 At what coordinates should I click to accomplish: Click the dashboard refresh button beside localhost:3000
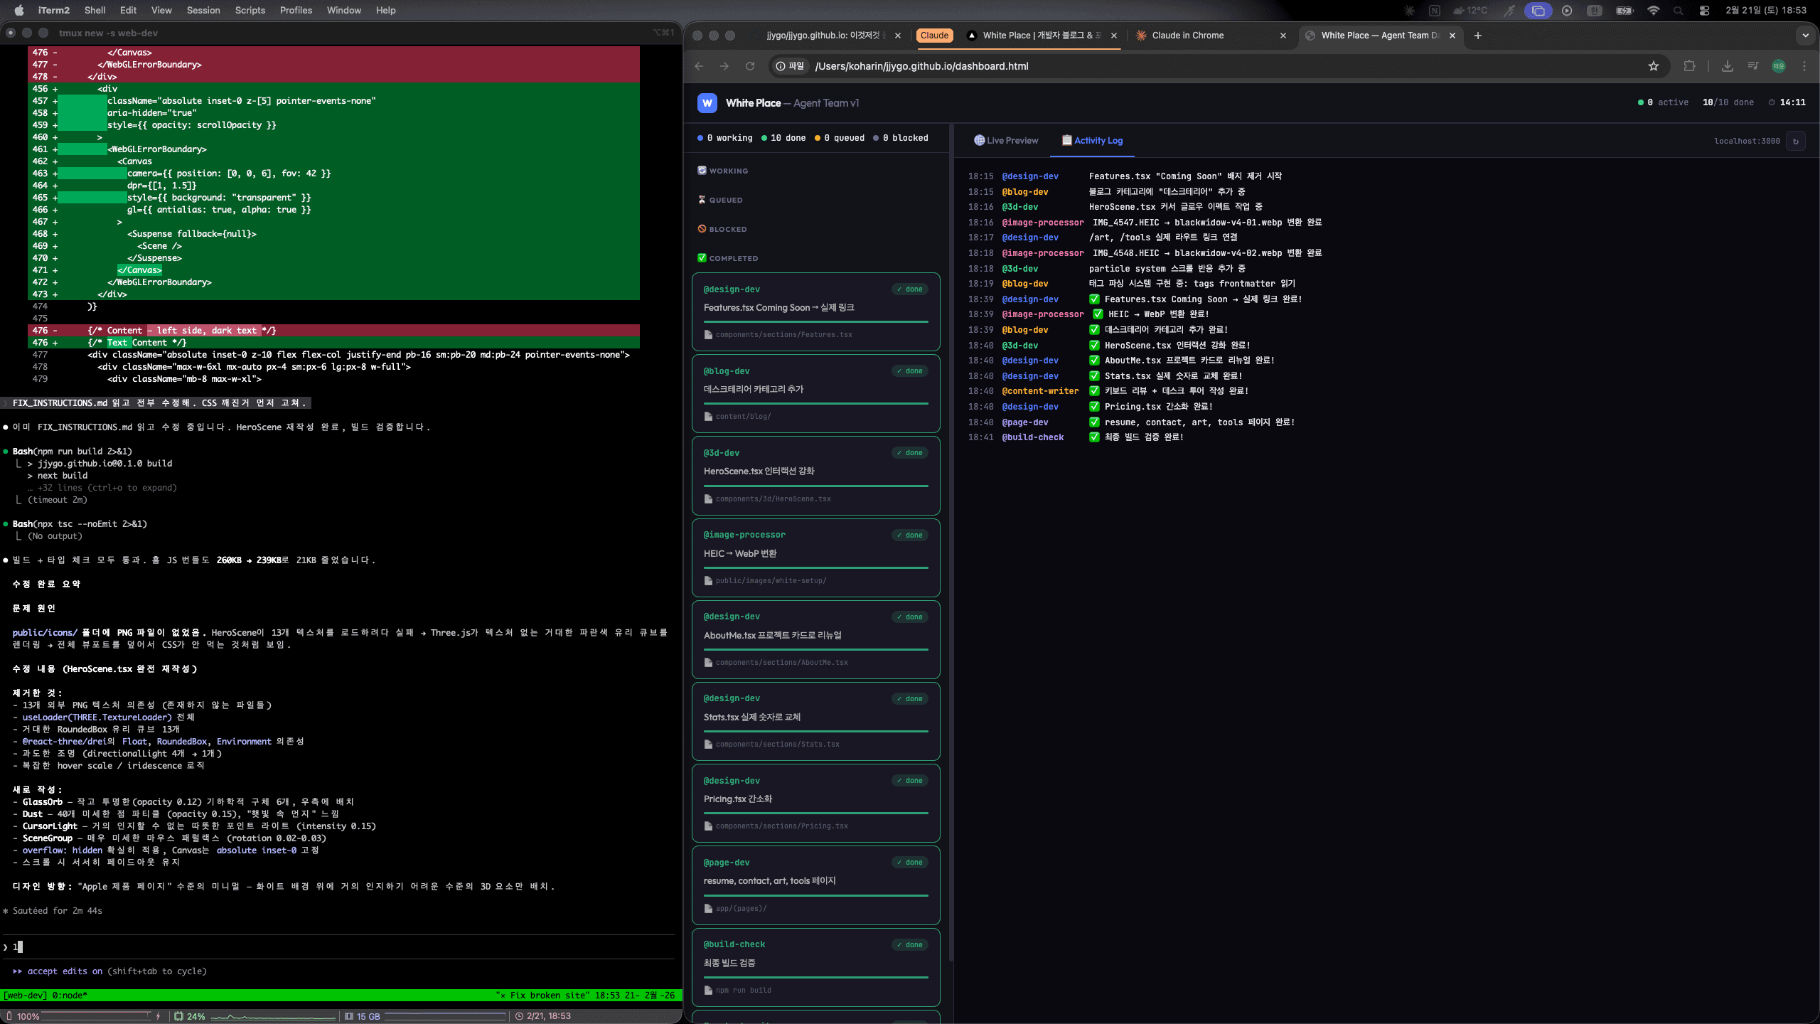tap(1796, 141)
